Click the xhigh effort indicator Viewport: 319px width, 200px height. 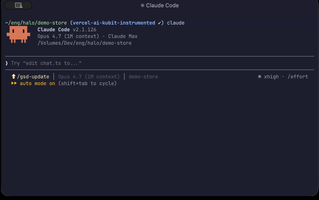point(271,77)
